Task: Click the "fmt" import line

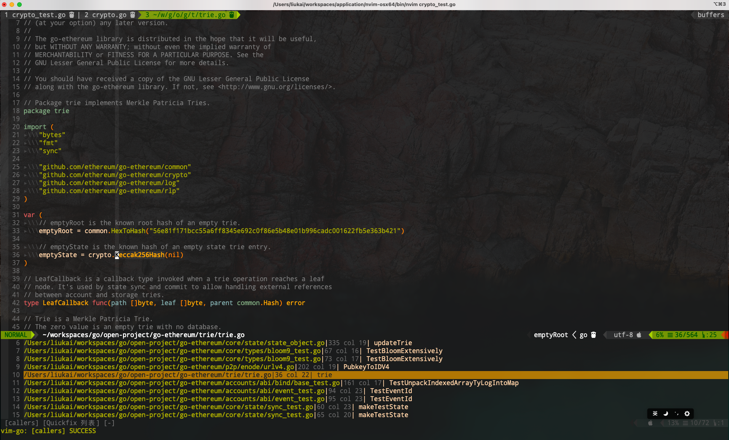Action: click(x=48, y=143)
